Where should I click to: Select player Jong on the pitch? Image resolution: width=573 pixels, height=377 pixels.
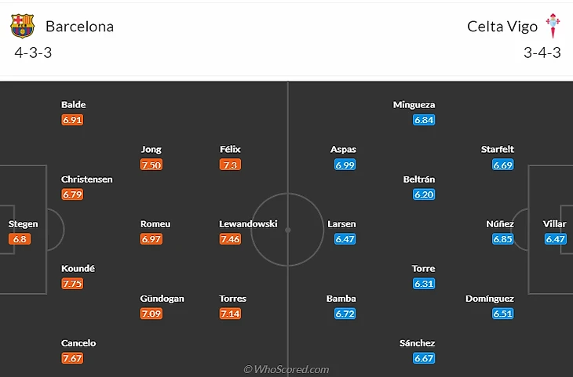(x=151, y=149)
